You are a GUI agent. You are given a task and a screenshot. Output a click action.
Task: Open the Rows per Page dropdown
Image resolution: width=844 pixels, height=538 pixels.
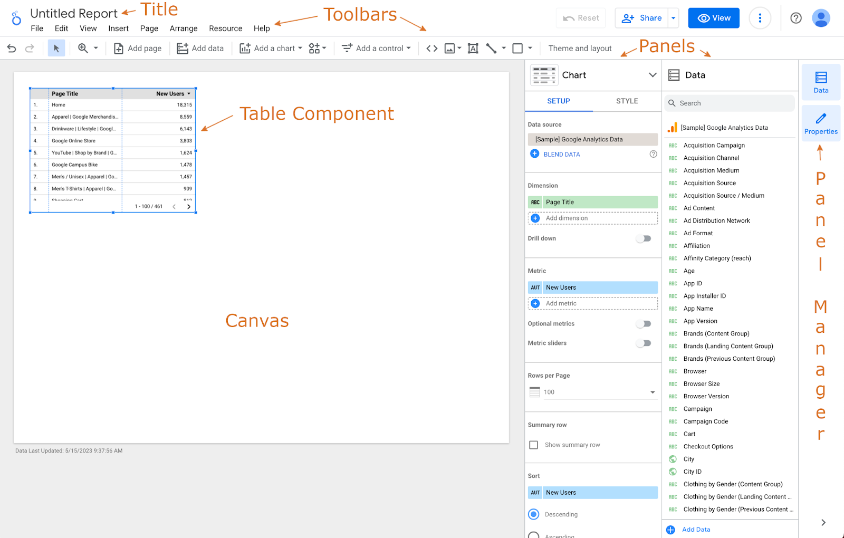pos(599,392)
